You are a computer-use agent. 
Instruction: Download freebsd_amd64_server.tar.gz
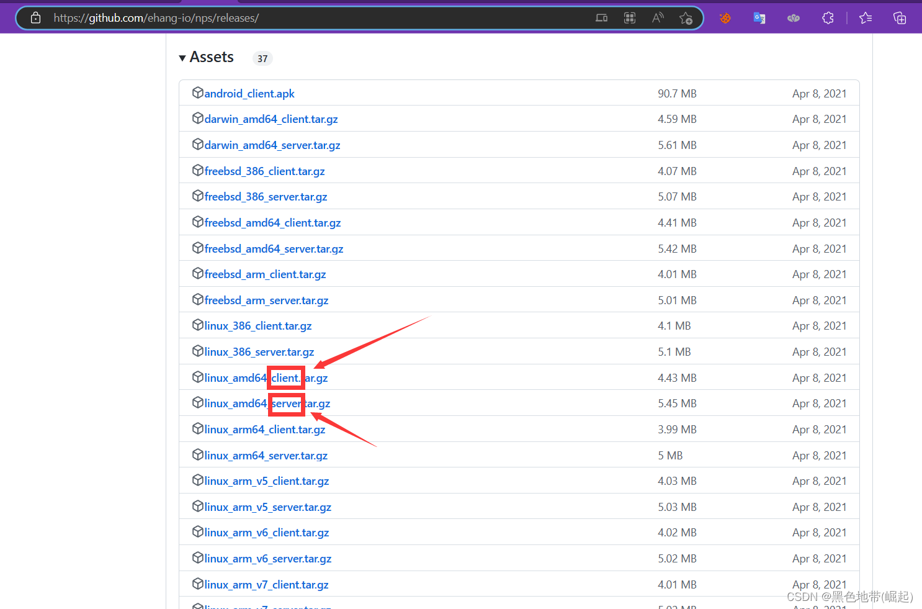(x=274, y=249)
